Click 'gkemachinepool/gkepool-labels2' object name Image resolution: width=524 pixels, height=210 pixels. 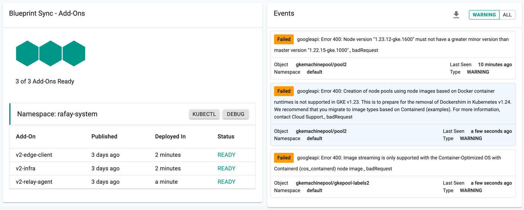click(x=333, y=183)
